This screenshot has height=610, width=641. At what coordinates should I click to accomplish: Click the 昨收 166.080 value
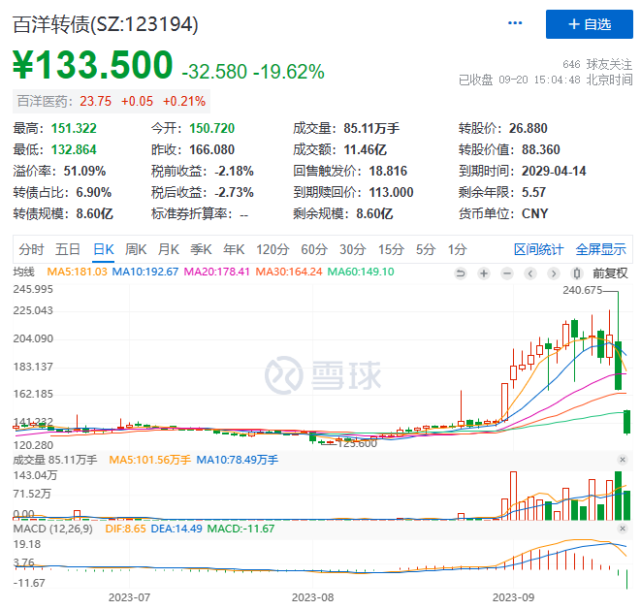pyautogui.click(x=211, y=149)
